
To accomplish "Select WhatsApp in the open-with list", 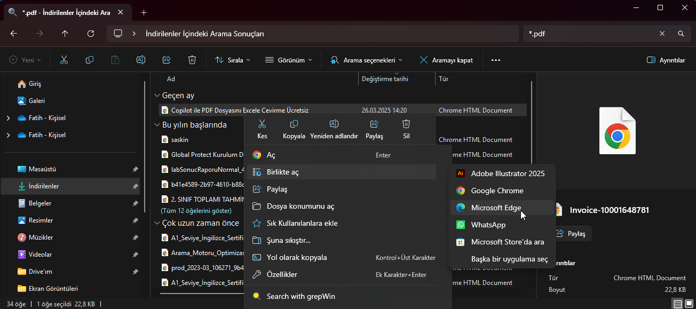I will (x=488, y=225).
